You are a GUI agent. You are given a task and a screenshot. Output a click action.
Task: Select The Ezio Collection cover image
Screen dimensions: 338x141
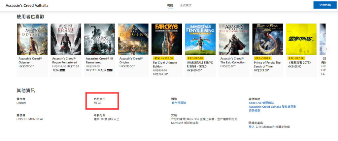click(x=234, y=39)
